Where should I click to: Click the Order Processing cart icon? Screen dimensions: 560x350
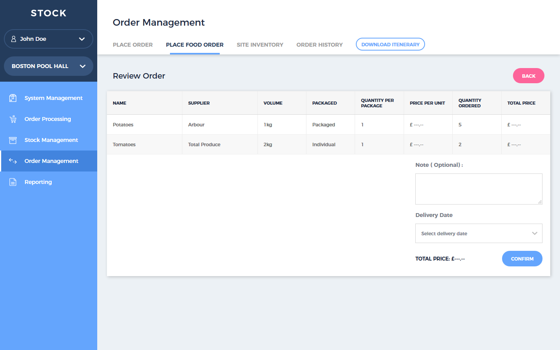13,119
